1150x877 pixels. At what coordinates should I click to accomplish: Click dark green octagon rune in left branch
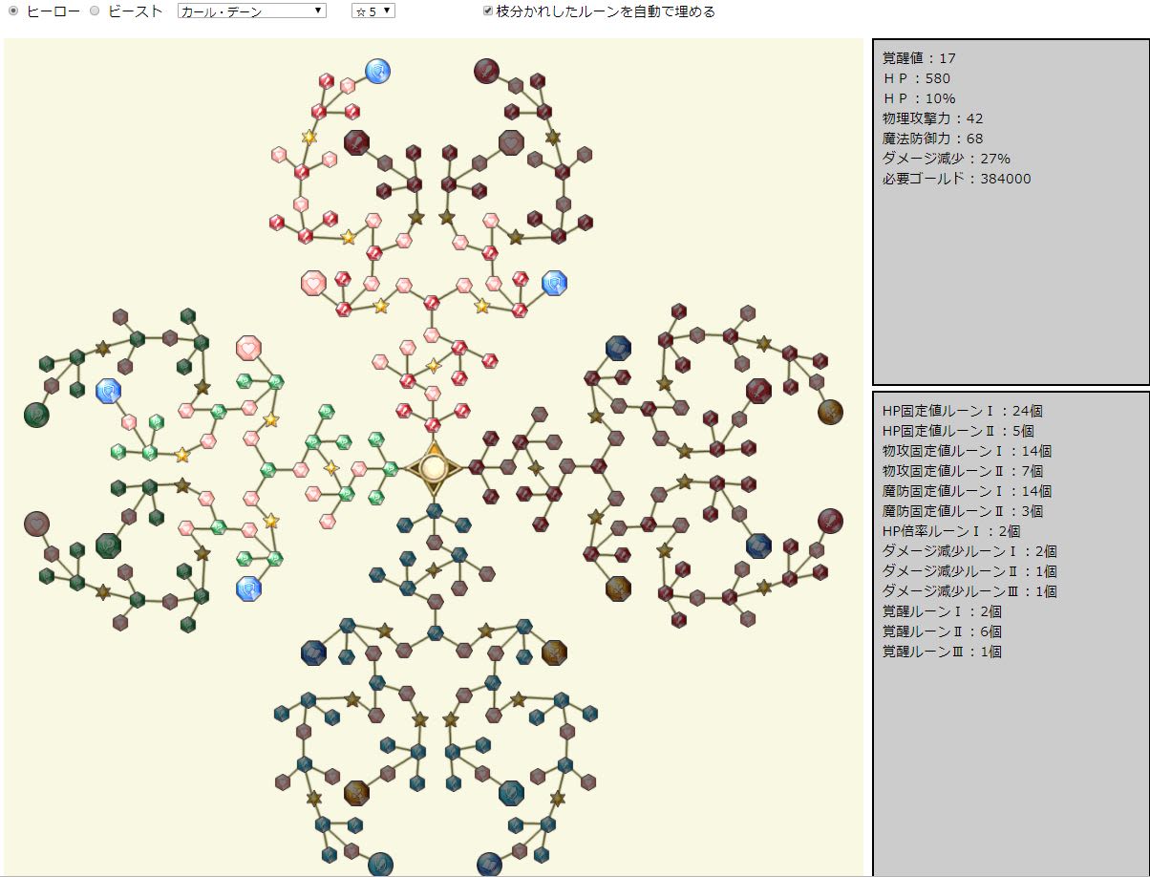tap(108, 545)
